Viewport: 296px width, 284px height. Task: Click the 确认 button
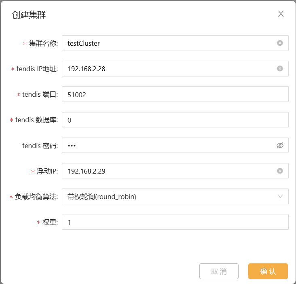[268, 271]
